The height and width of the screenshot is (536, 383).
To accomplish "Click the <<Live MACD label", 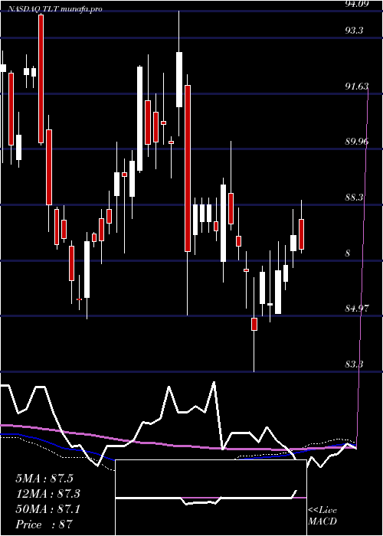I will point(322,516).
